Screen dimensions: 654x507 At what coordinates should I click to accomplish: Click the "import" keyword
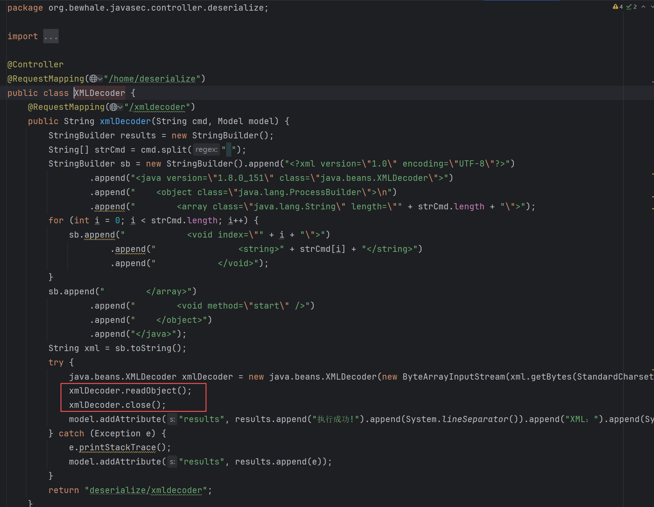click(23, 36)
